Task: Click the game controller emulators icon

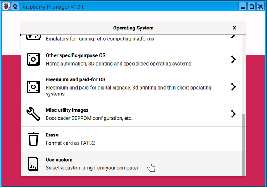Action: click(x=33, y=38)
